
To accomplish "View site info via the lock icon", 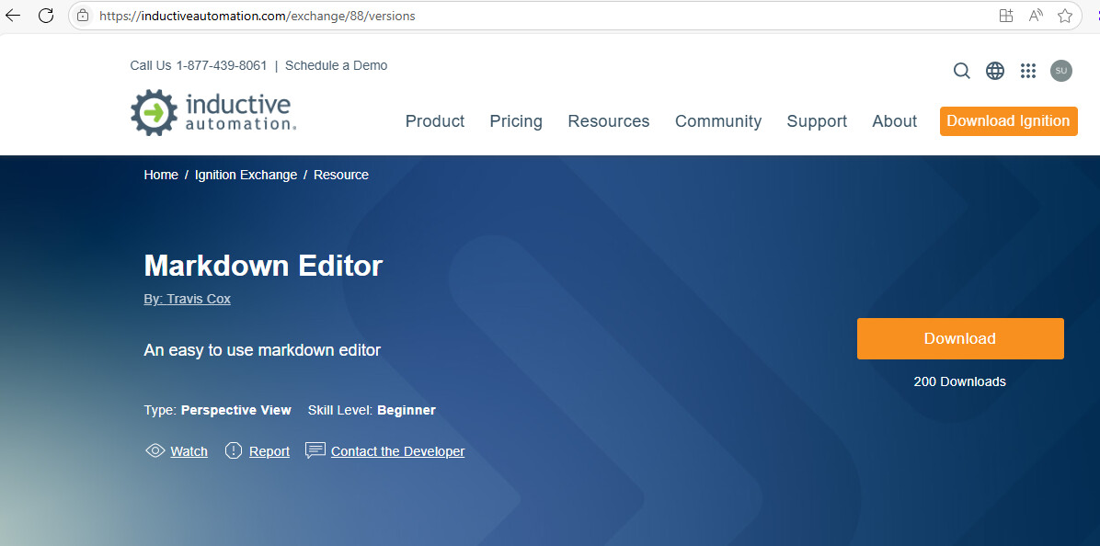I will click(x=83, y=16).
